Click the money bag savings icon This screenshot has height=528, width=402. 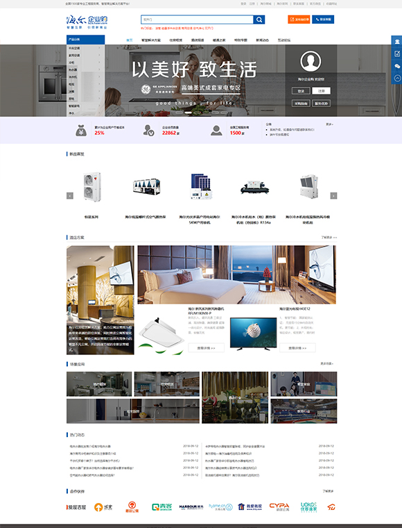pyautogui.click(x=80, y=131)
